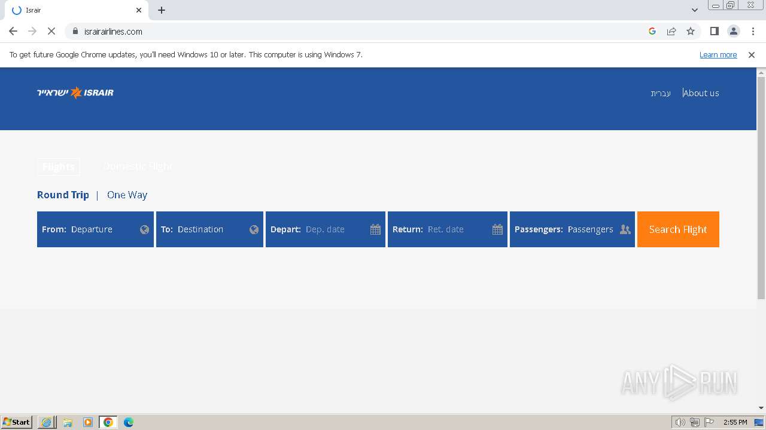The image size is (766, 430).
Task: Open the About us page
Action: click(x=701, y=93)
